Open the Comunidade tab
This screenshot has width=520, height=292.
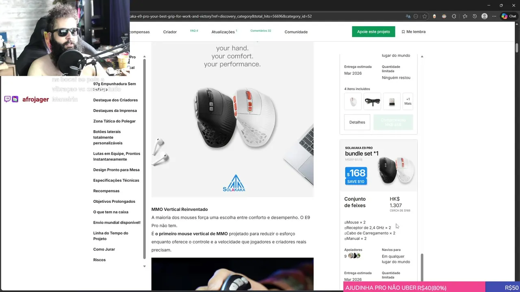click(296, 32)
